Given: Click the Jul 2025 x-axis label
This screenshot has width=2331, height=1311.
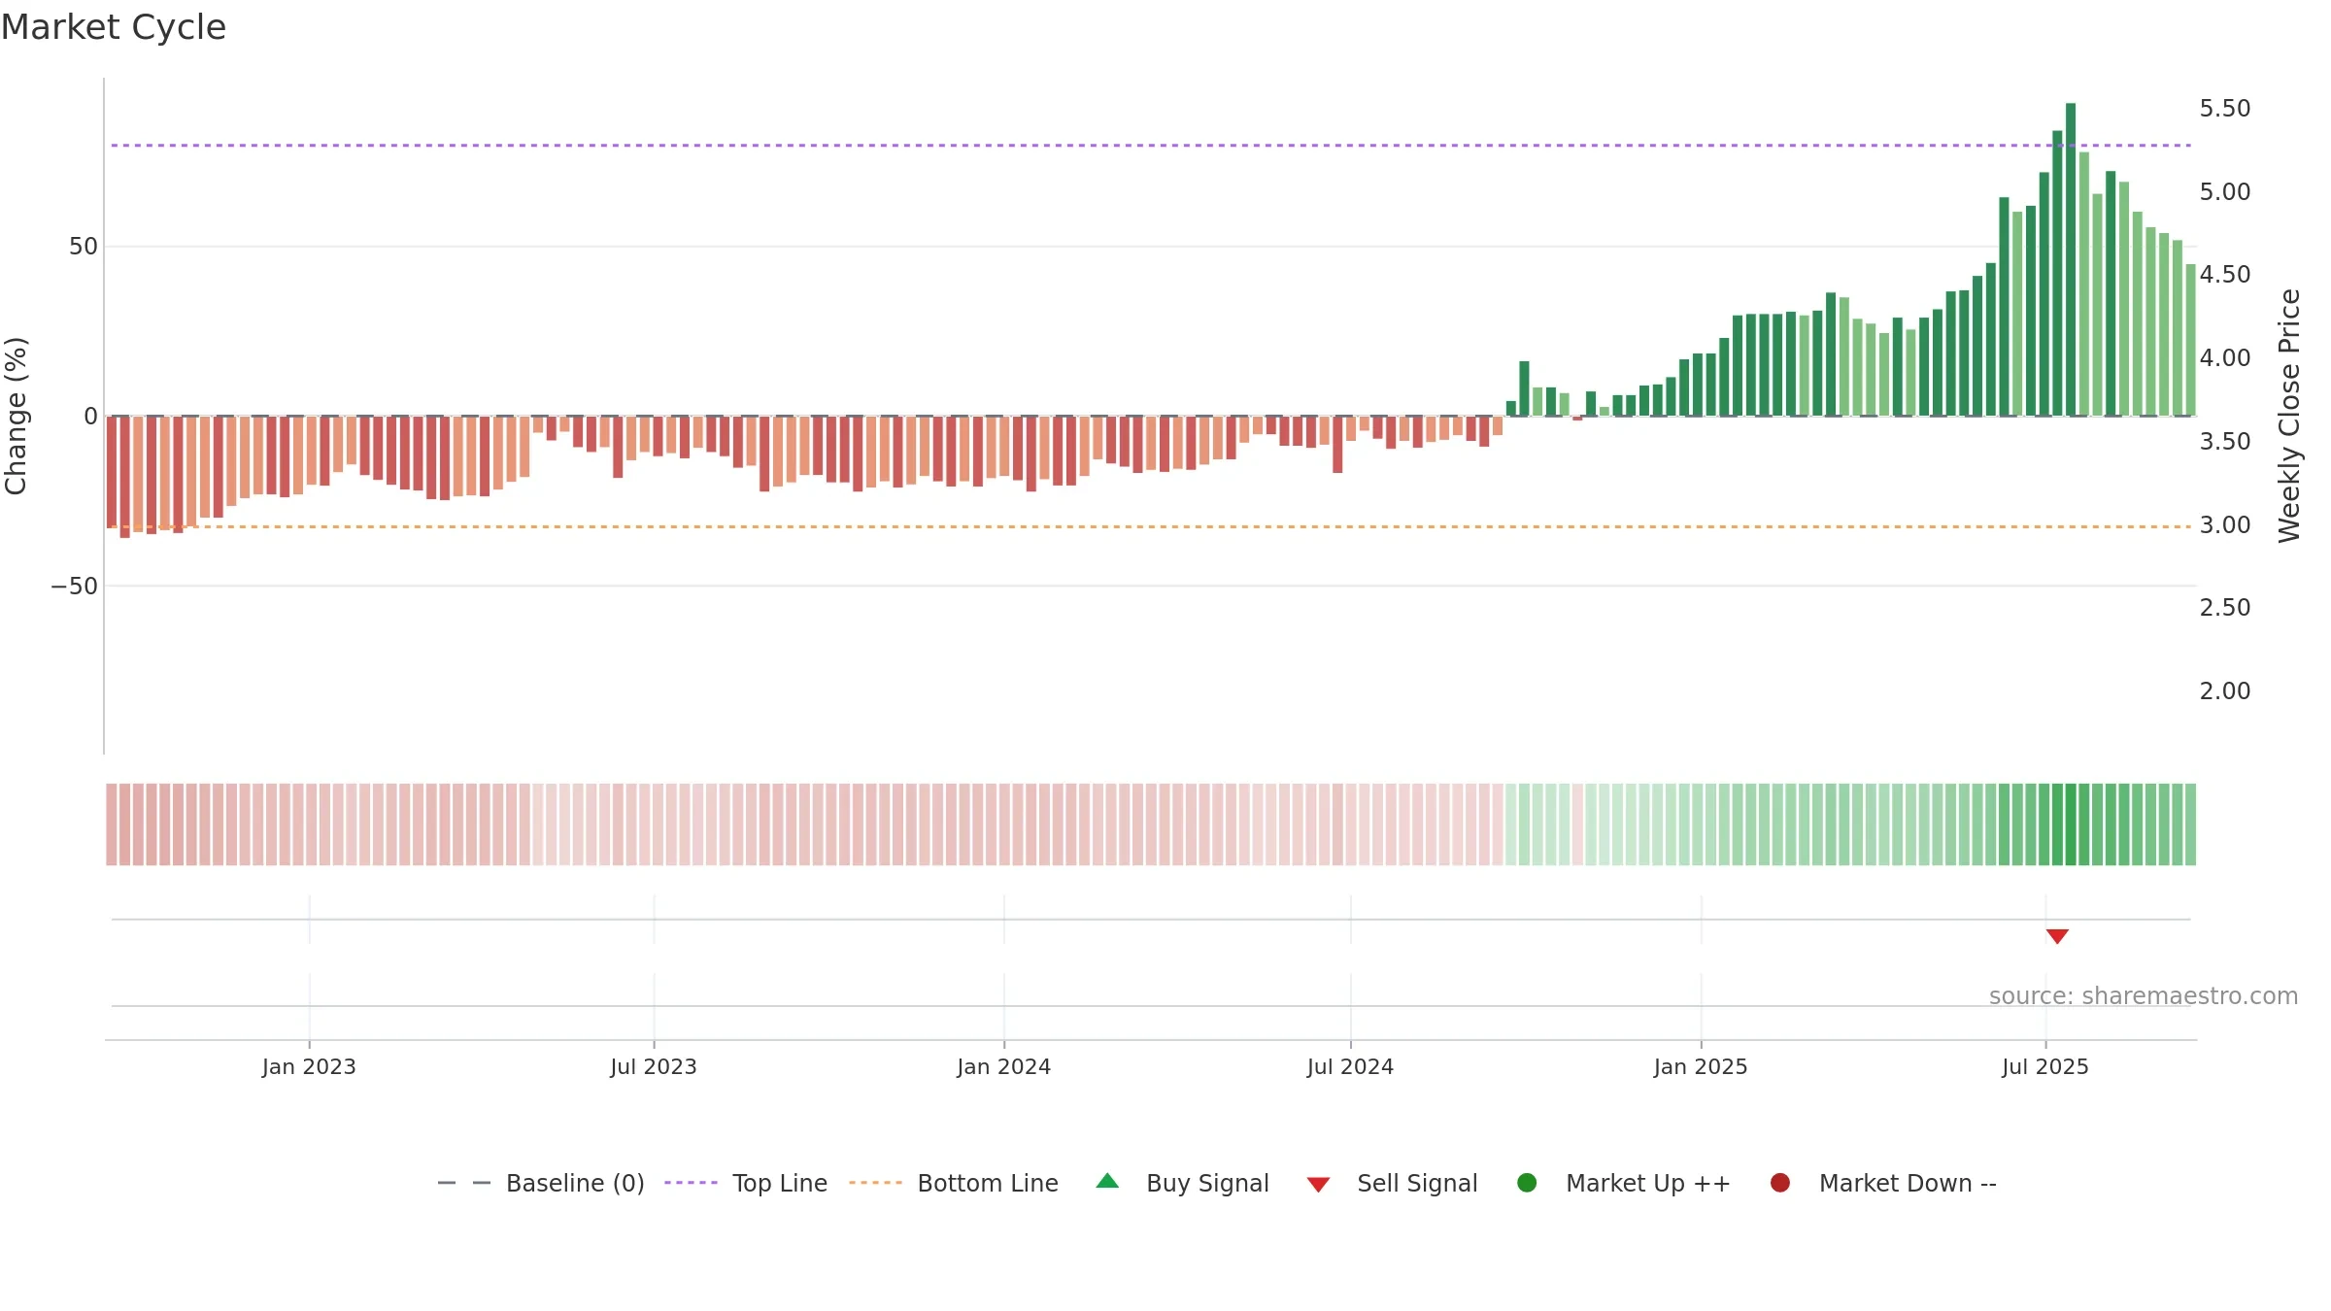Looking at the screenshot, I should pyautogui.click(x=2045, y=1067).
